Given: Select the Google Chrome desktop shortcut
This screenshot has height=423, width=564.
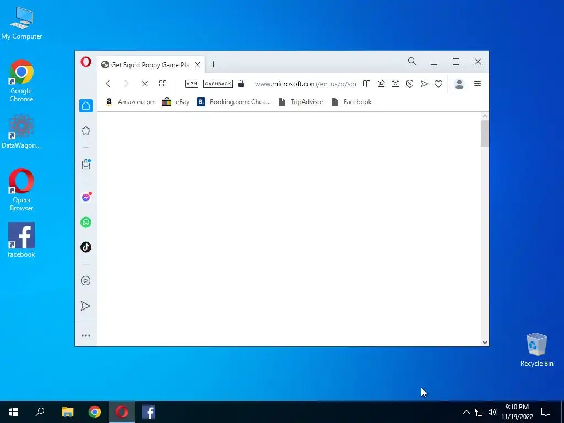Looking at the screenshot, I should click(x=21, y=81).
